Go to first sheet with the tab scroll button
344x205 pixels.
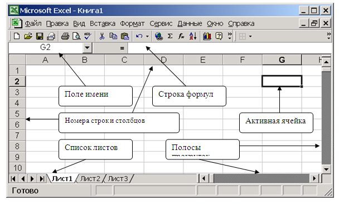(13, 179)
